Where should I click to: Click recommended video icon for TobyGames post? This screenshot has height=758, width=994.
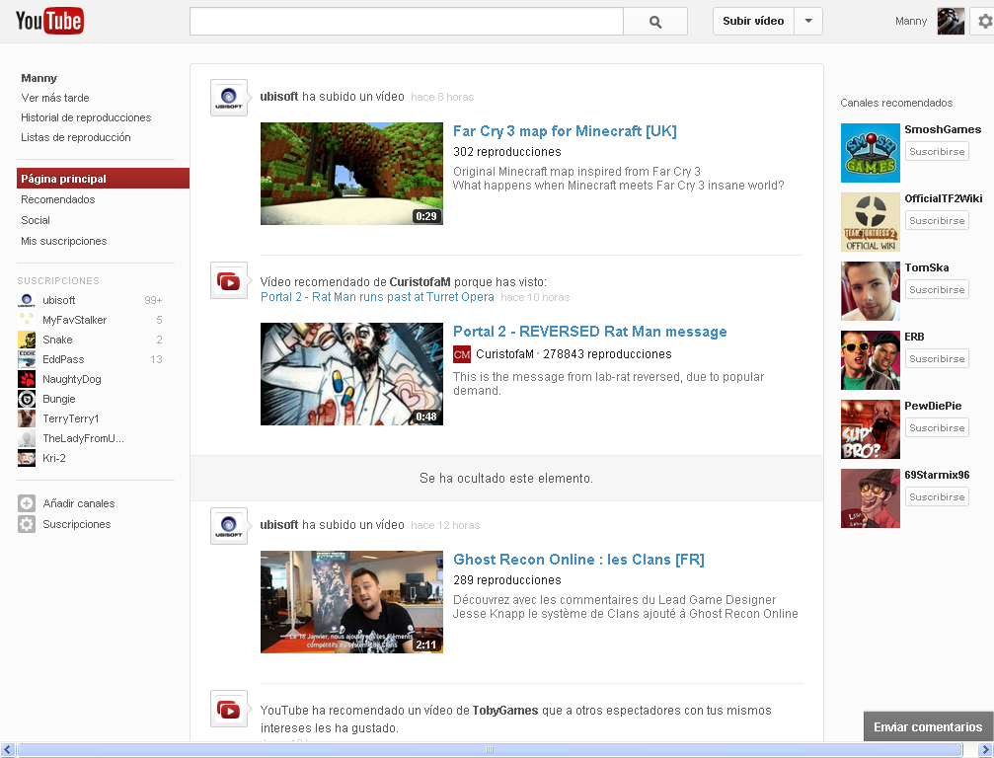coord(229,710)
